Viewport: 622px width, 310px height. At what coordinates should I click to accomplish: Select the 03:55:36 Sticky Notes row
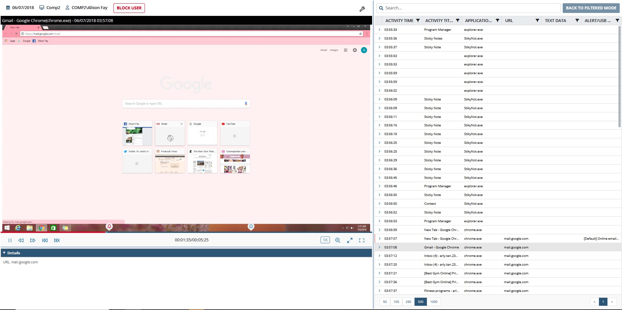click(x=498, y=38)
